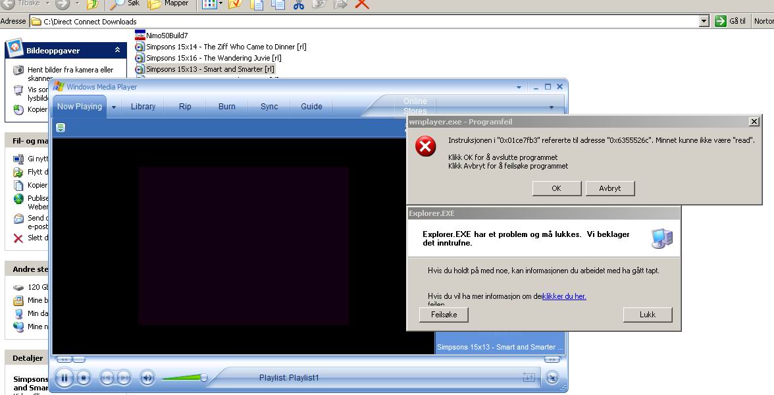774x395 pixels.
Task: Click the red error icon in wmplayer dialog
Action: (425, 147)
